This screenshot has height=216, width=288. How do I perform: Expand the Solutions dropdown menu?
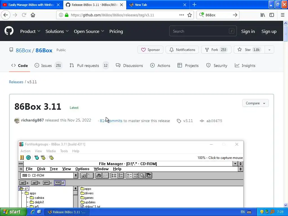click(57, 31)
